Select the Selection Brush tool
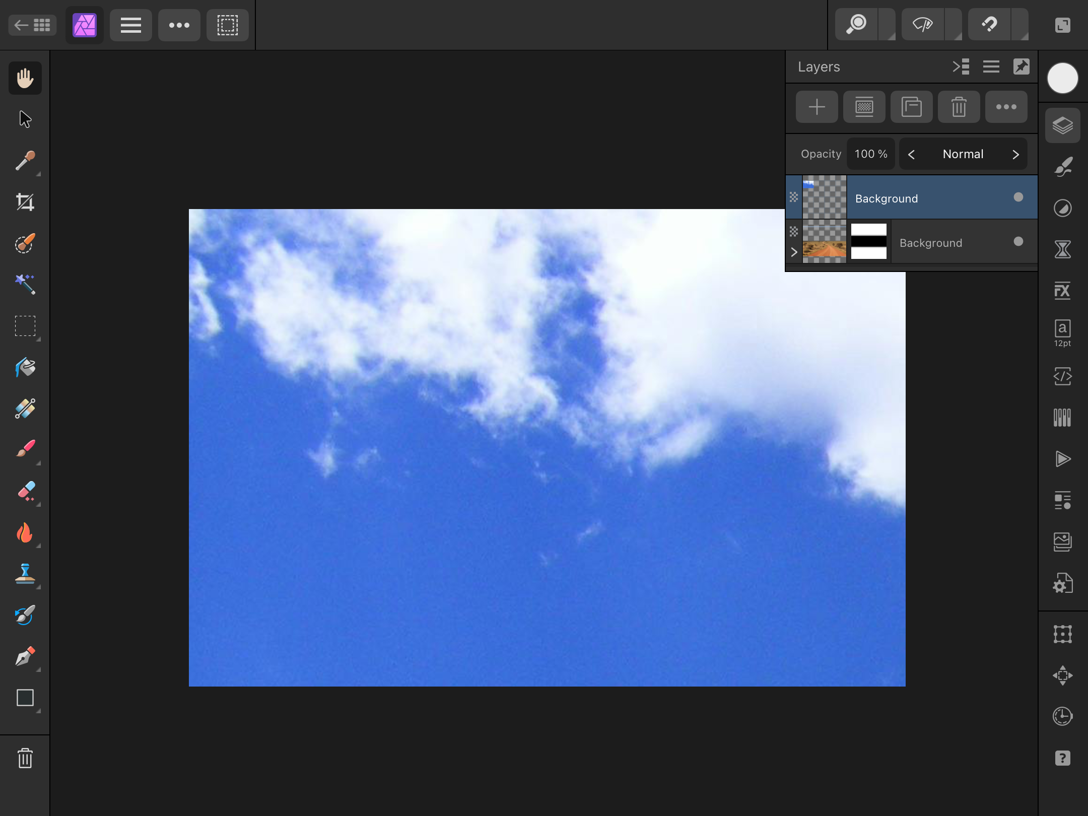The image size is (1088, 816). (x=25, y=243)
